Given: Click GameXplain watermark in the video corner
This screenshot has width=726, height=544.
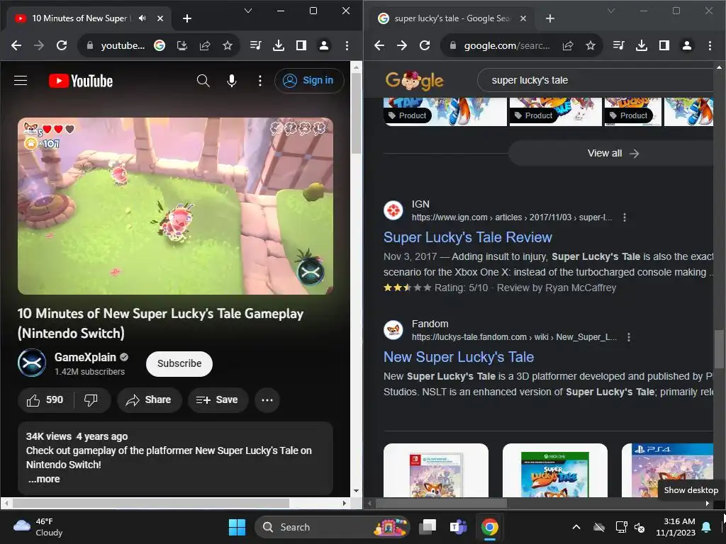Looking at the screenshot, I should (311, 273).
